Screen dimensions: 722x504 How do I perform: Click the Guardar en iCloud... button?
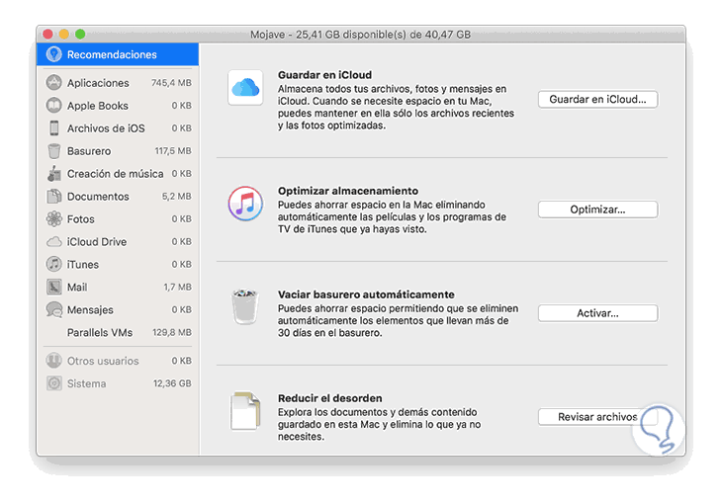point(597,100)
